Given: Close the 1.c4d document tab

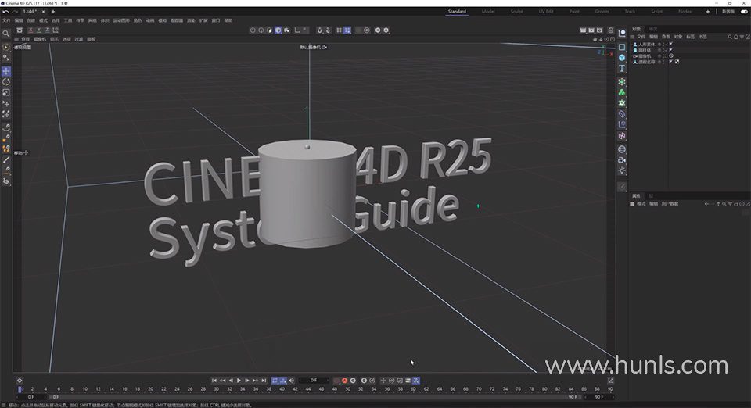Looking at the screenshot, I should pyautogui.click(x=44, y=12).
